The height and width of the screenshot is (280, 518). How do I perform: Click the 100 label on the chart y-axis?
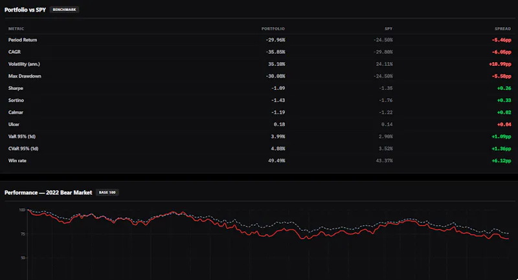click(x=22, y=210)
